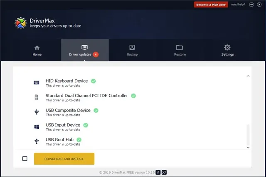
Task: Click the USB Composite Device USB icon
Action: click(x=37, y=112)
